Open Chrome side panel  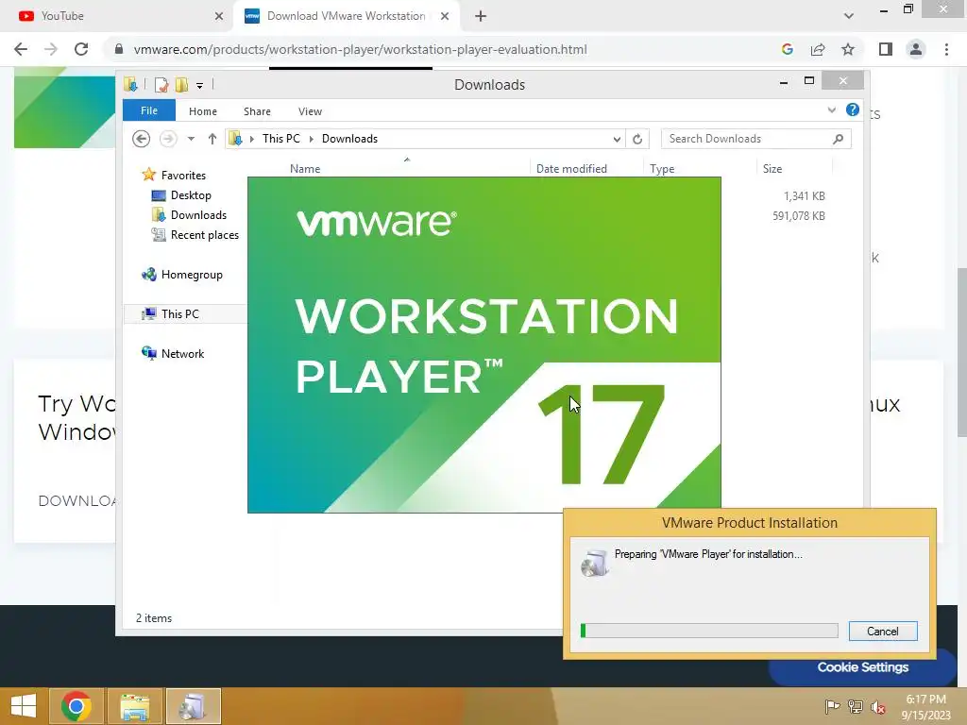[886, 49]
